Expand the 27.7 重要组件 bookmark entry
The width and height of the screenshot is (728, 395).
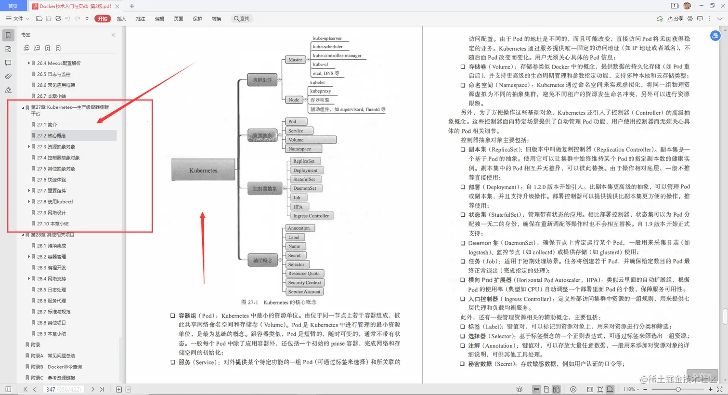[29, 191]
